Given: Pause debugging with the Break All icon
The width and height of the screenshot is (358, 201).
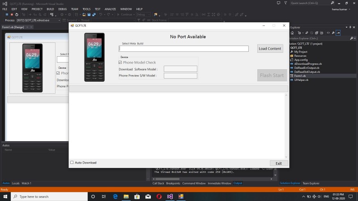Looking at the screenshot, I should pos(7,15).
